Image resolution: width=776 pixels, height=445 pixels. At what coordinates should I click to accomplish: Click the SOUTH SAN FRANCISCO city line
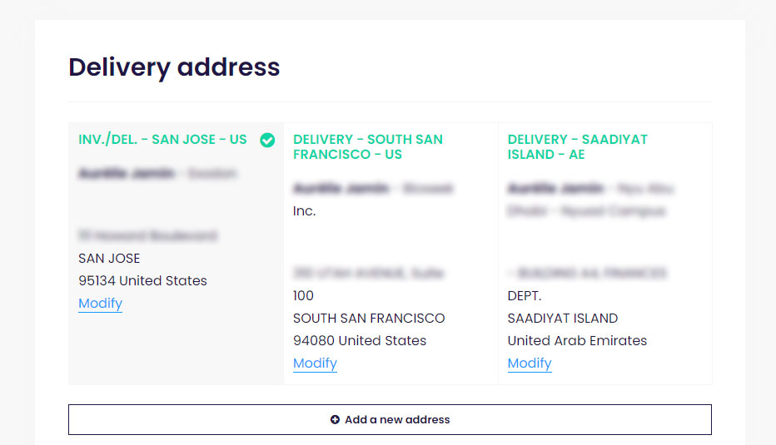[x=369, y=318]
